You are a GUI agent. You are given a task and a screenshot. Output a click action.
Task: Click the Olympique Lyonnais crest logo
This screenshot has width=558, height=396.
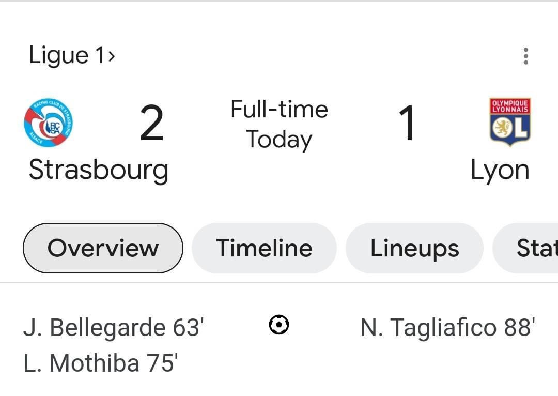[510, 122]
